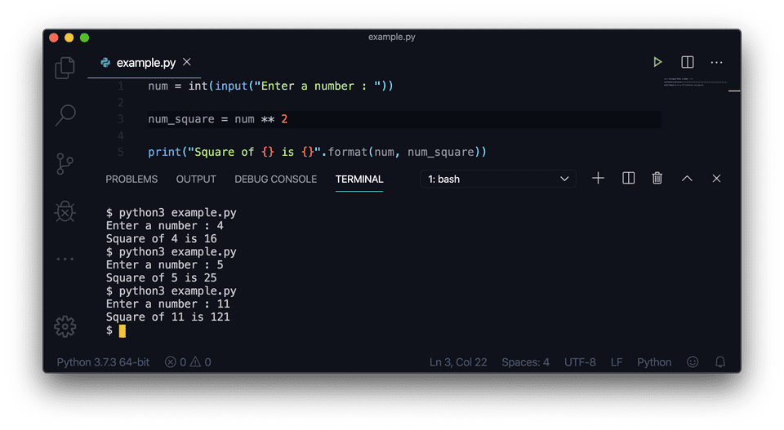The height and width of the screenshot is (430, 784).
Task: Kill terminal with trash icon
Action: click(x=657, y=179)
